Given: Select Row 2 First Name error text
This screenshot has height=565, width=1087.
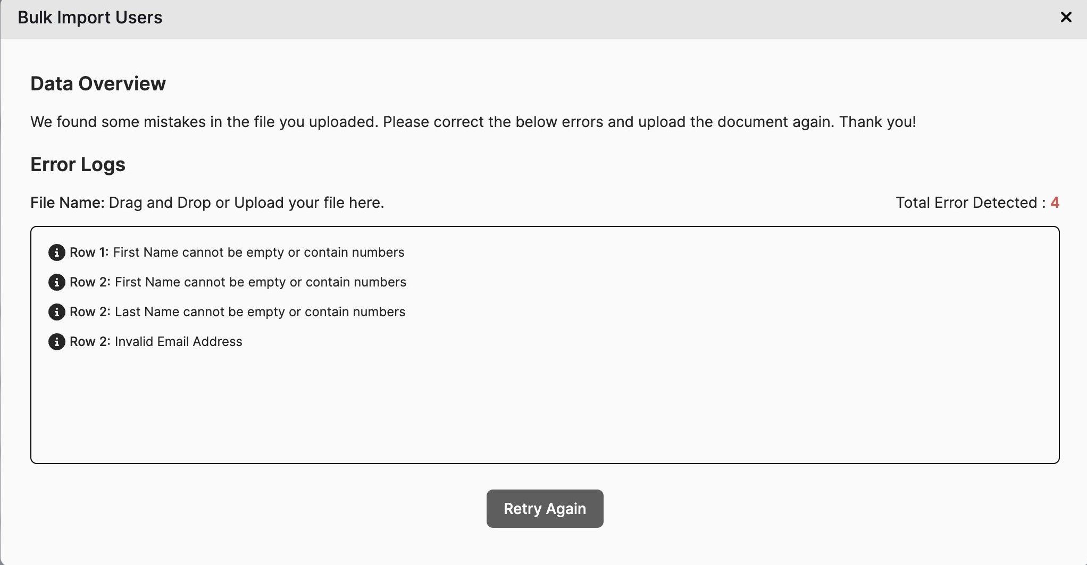Looking at the screenshot, I should click(260, 282).
